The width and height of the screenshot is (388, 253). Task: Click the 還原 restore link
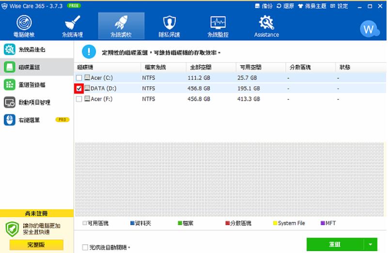click(x=289, y=6)
